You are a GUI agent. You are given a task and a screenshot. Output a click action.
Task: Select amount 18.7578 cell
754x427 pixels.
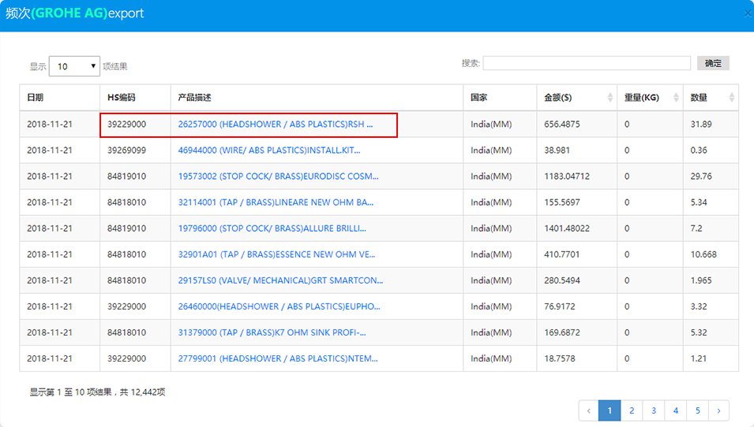pyautogui.click(x=577, y=358)
